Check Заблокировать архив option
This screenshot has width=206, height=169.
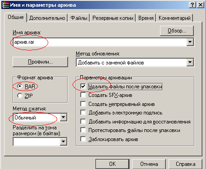point(83,139)
